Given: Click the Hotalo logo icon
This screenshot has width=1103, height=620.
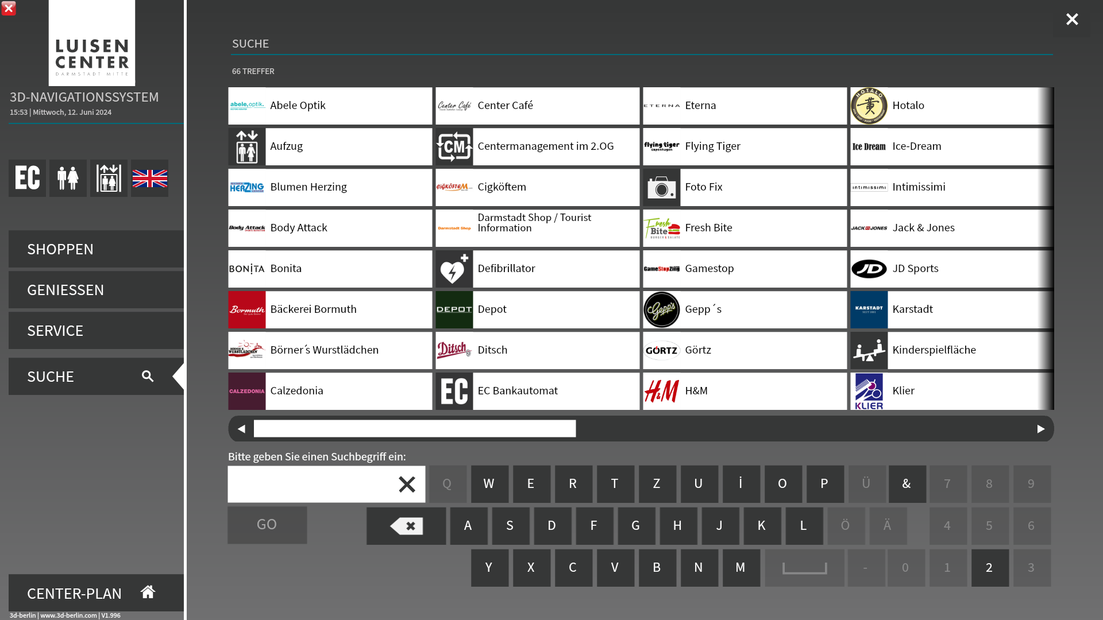Looking at the screenshot, I should [x=869, y=106].
